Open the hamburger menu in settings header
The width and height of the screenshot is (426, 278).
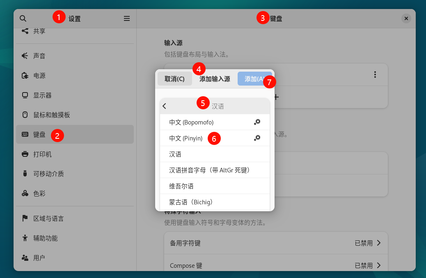pyautogui.click(x=127, y=18)
